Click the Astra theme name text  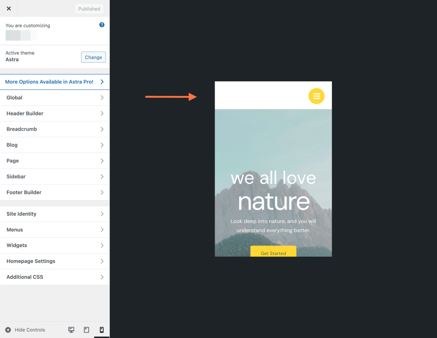point(12,60)
